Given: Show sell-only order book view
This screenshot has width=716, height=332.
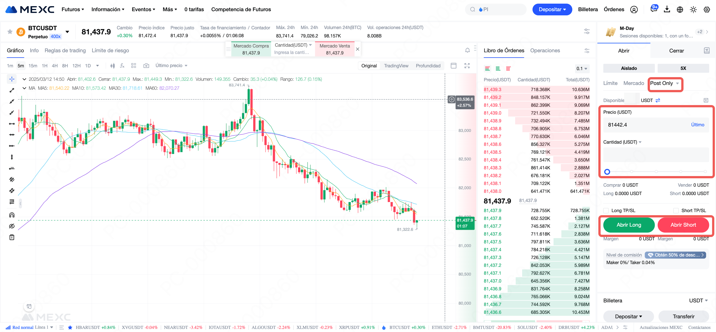Looking at the screenshot, I should (x=508, y=68).
